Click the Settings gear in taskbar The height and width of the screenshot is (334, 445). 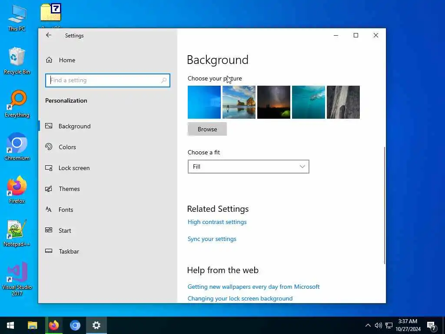click(96, 325)
